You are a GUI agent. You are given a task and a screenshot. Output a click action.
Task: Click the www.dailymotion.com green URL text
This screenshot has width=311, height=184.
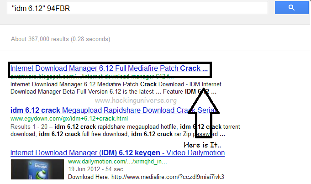pyautogui.click(x=117, y=162)
